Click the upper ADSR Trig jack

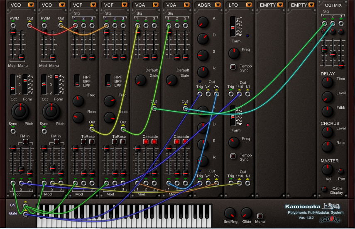click(200, 94)
